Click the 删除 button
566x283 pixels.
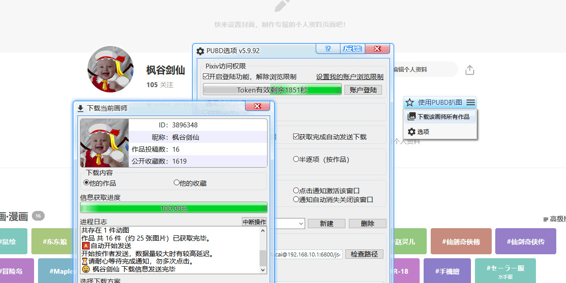[x=367, y=224]
